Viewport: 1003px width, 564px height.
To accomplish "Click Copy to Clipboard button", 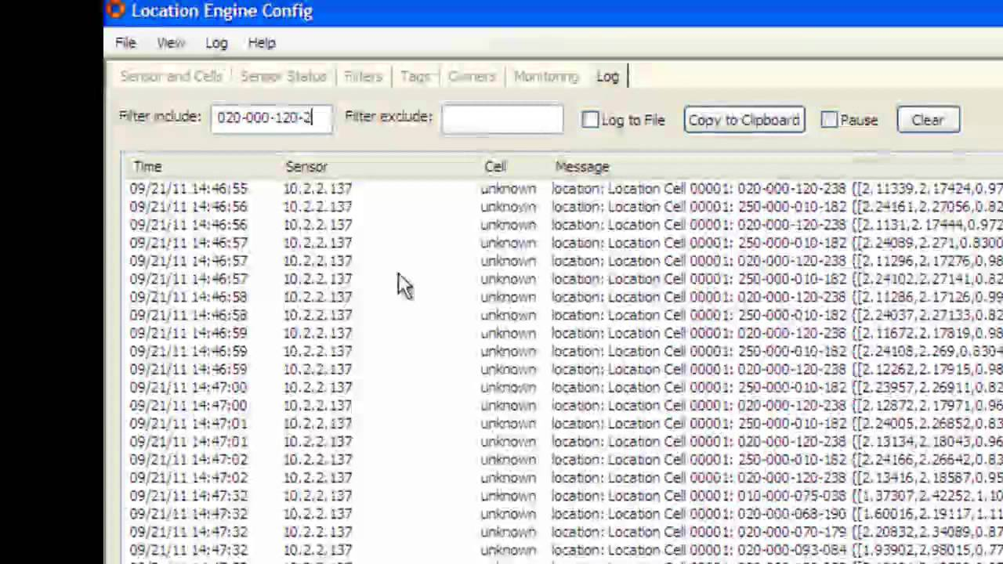I will 744,120.
